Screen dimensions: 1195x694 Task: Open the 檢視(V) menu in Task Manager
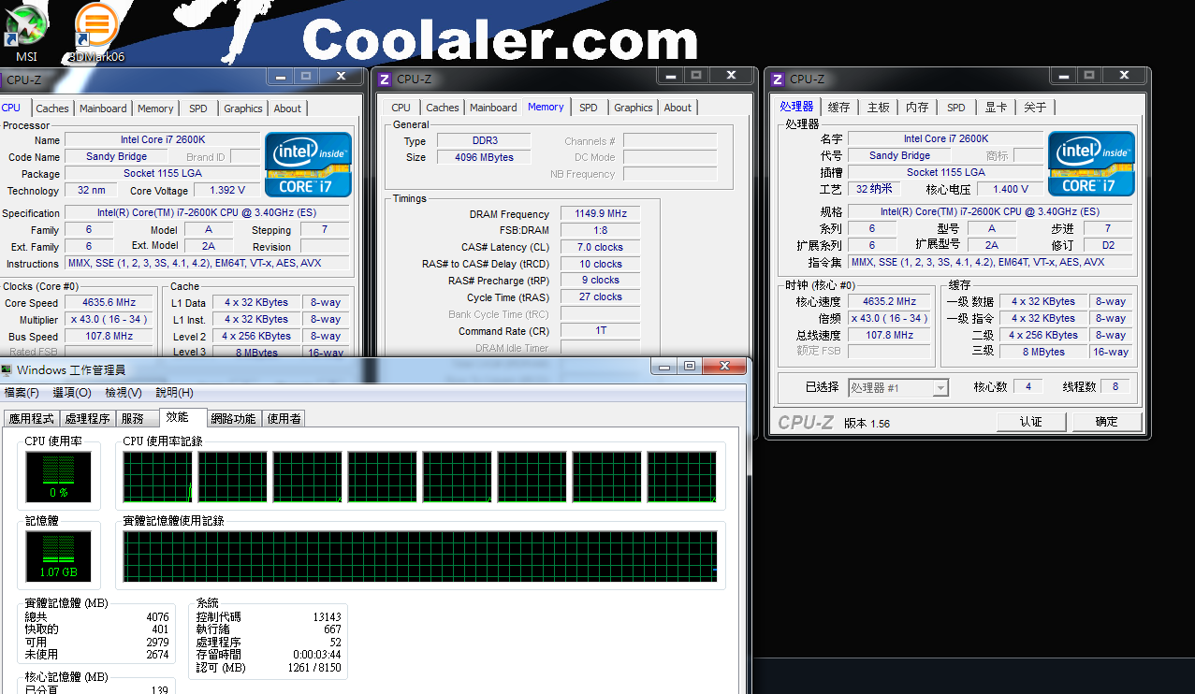click(x=124, y=393)
